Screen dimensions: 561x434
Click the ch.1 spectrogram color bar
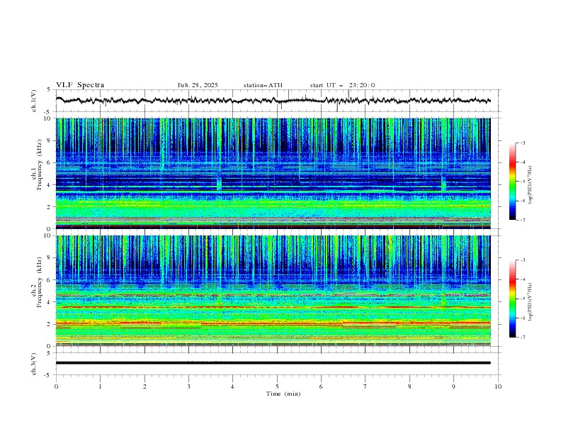tap(512, 182)
